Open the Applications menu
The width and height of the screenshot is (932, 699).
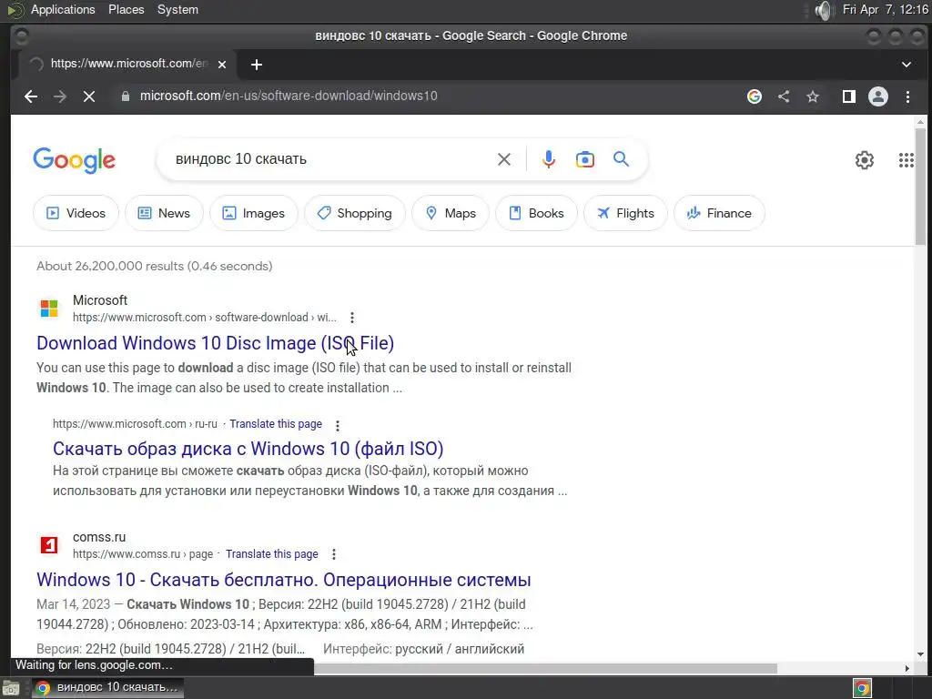click(x=63, y=9)
